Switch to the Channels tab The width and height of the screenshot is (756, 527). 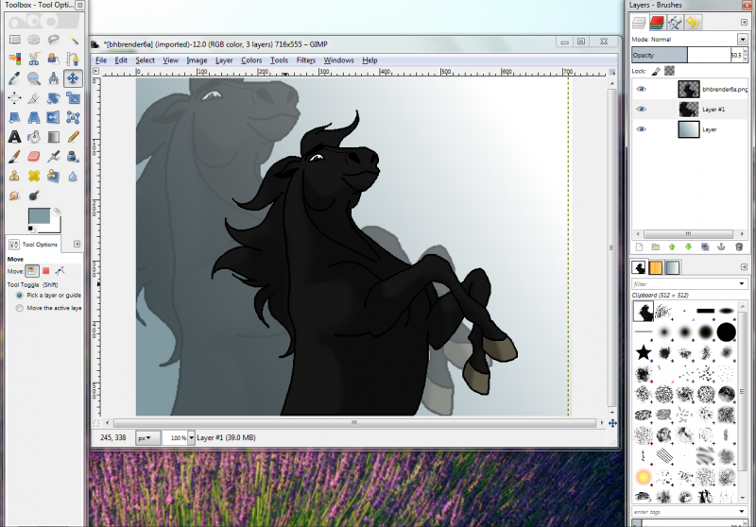(x=657, y=22)
